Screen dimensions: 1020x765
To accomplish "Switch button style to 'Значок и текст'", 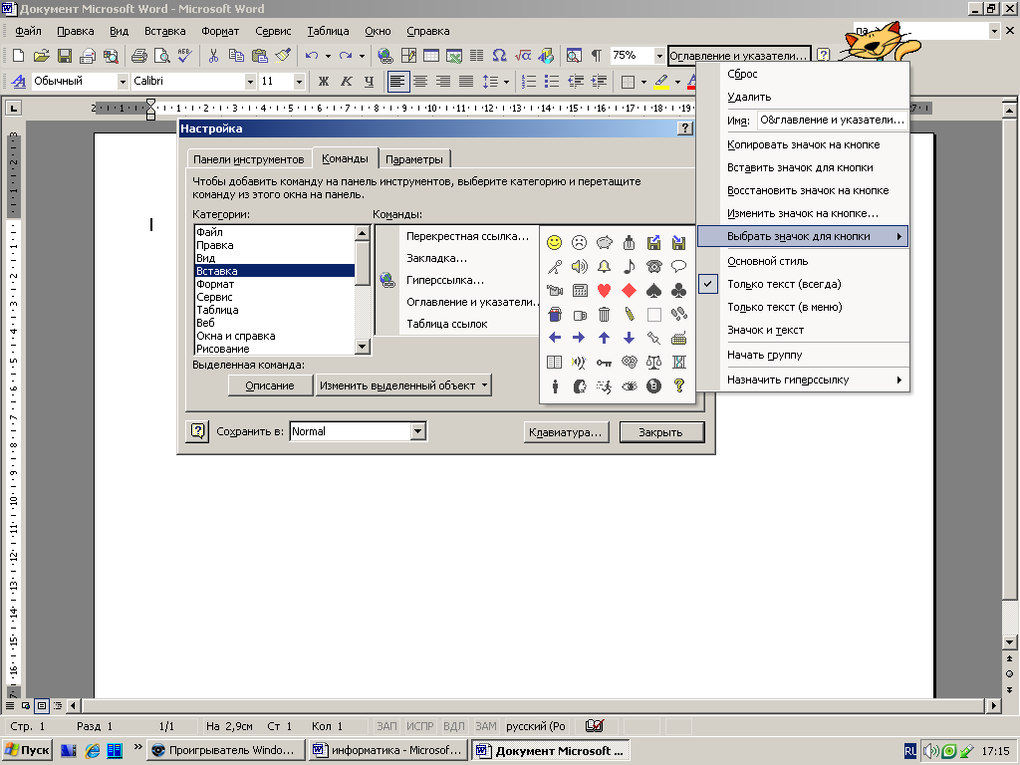I will 765,330.
